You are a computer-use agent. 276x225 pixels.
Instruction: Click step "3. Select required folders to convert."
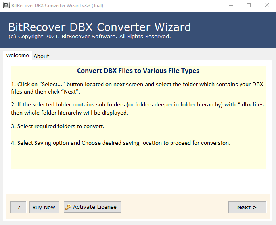point(58,126)
